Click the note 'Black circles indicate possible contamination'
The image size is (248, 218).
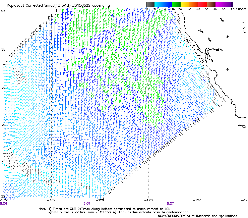153,212
